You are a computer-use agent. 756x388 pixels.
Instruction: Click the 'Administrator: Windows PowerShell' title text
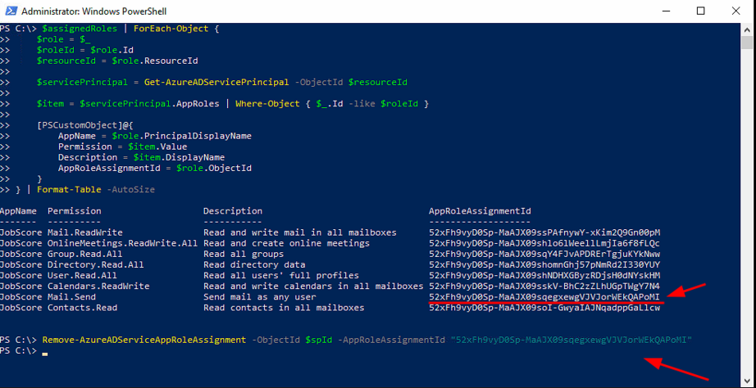93,11
